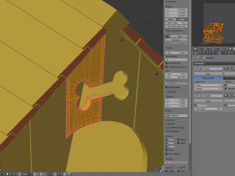The width and height of the screenshot is (235, 176).
Task: Toggle EdgeSplit render visibility icon
Action: pyautogui.click(x=226, y=96)
